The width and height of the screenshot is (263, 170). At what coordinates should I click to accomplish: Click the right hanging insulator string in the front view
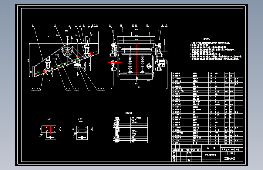142,64
